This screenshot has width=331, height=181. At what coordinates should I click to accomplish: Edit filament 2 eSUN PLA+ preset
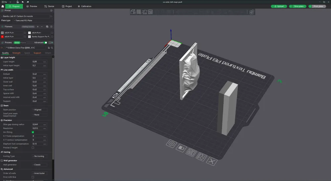point(52,33)
